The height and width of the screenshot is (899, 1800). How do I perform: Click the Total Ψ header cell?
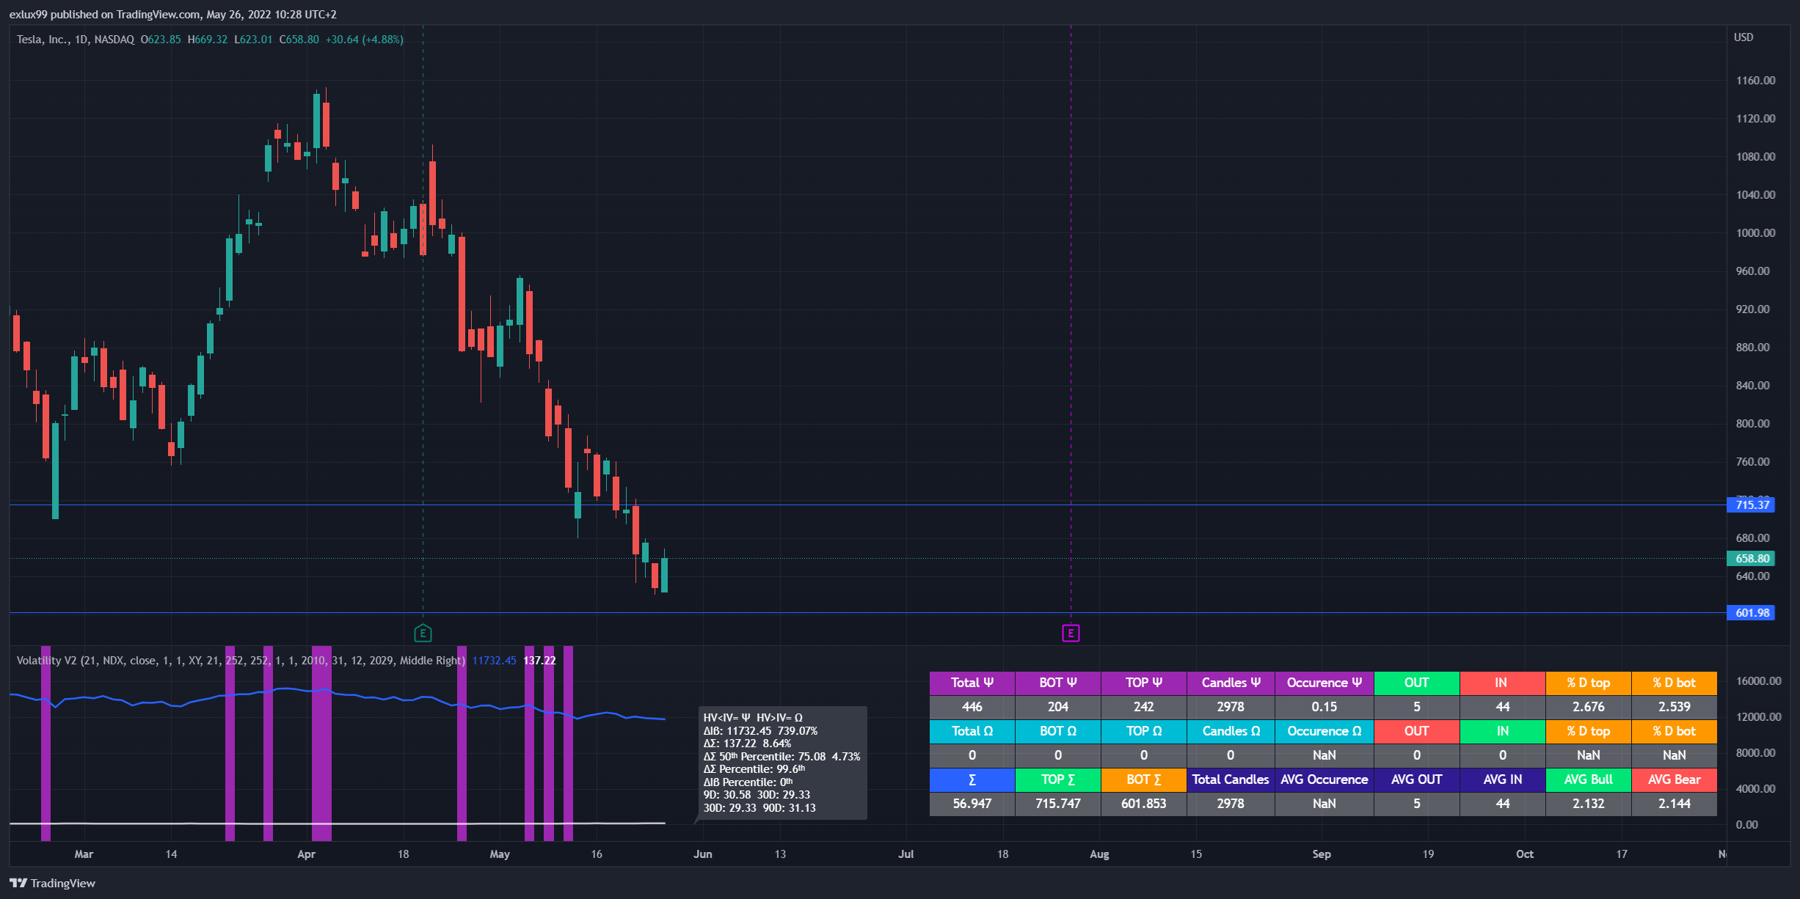(972, 683)
